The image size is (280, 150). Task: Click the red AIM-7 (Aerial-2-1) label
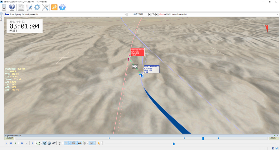138,52
